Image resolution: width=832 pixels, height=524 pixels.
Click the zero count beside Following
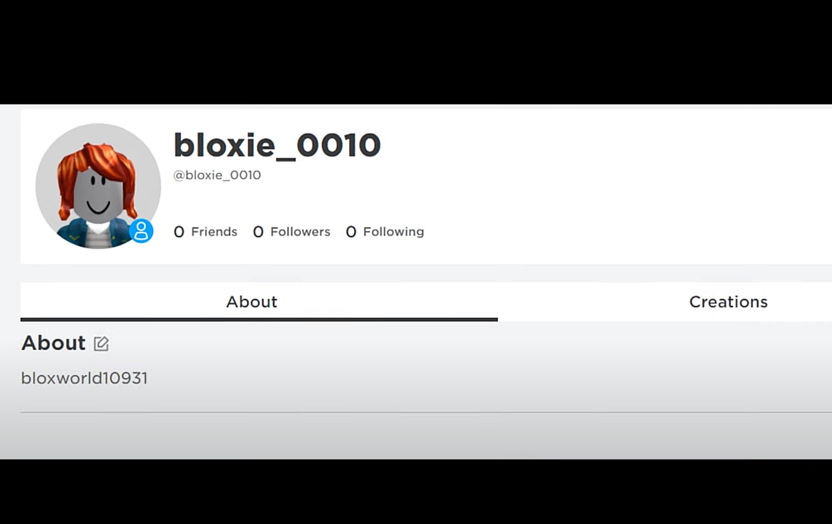351,232
